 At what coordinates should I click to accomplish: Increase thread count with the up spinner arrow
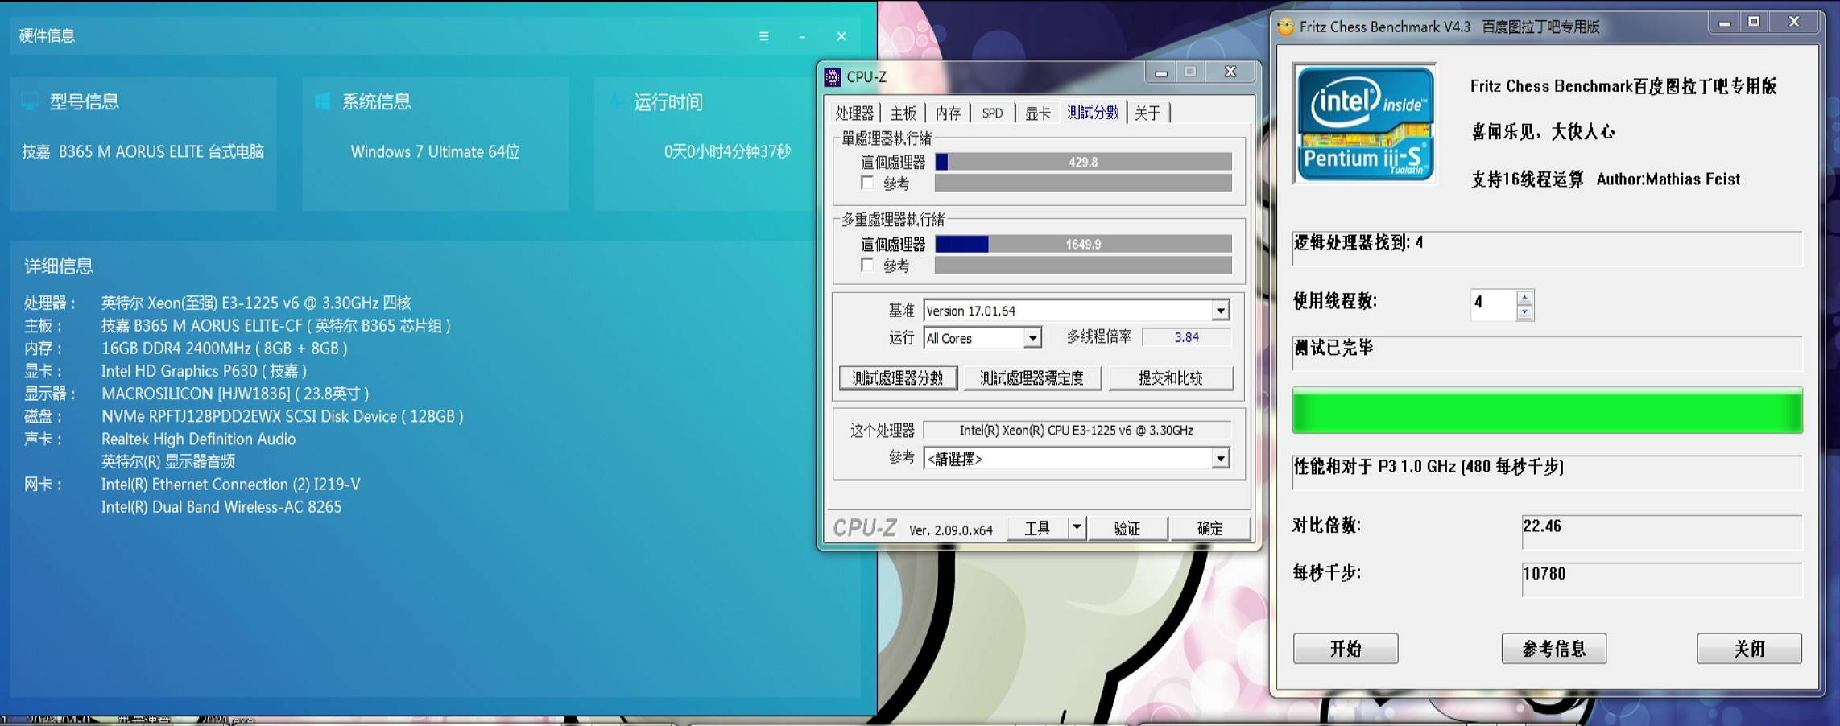(1524, 298)
